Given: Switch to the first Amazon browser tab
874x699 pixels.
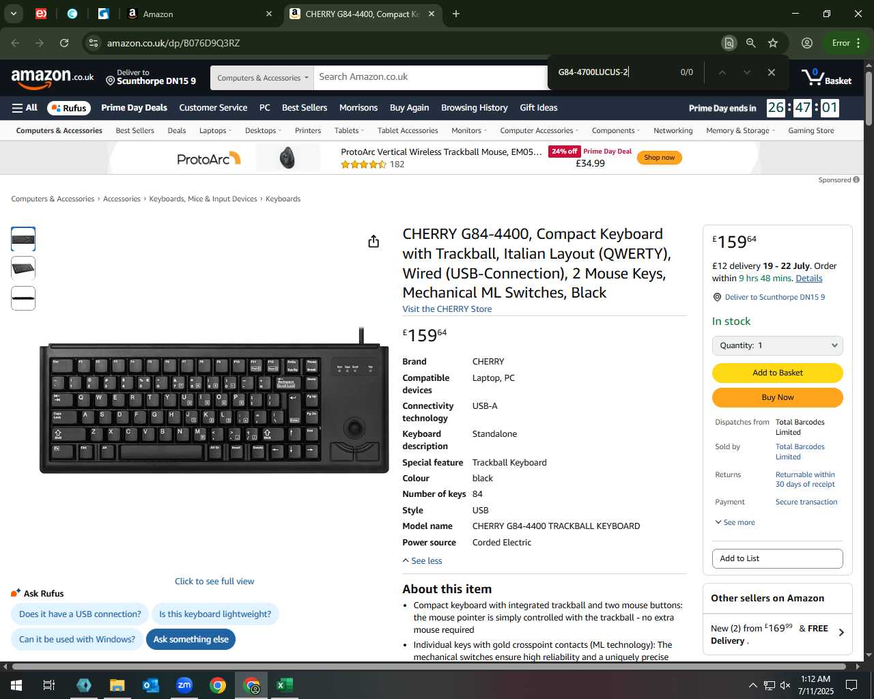Looking at the screenshot, I should tap(198, 14).
